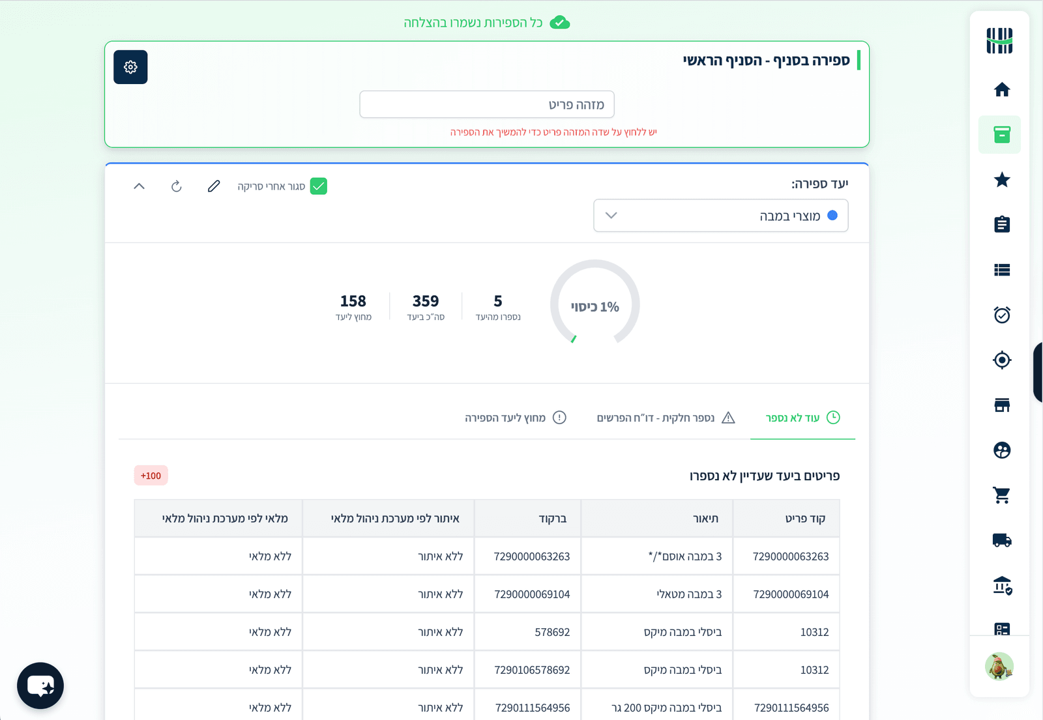
Task: Select item code 7290000069104 cell
Action: 786,594
